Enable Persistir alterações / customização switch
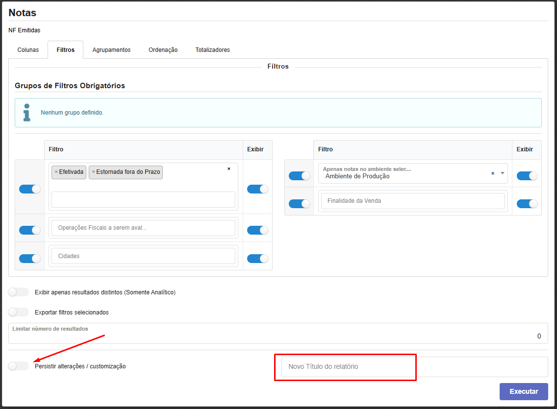 tap(19, 366)
